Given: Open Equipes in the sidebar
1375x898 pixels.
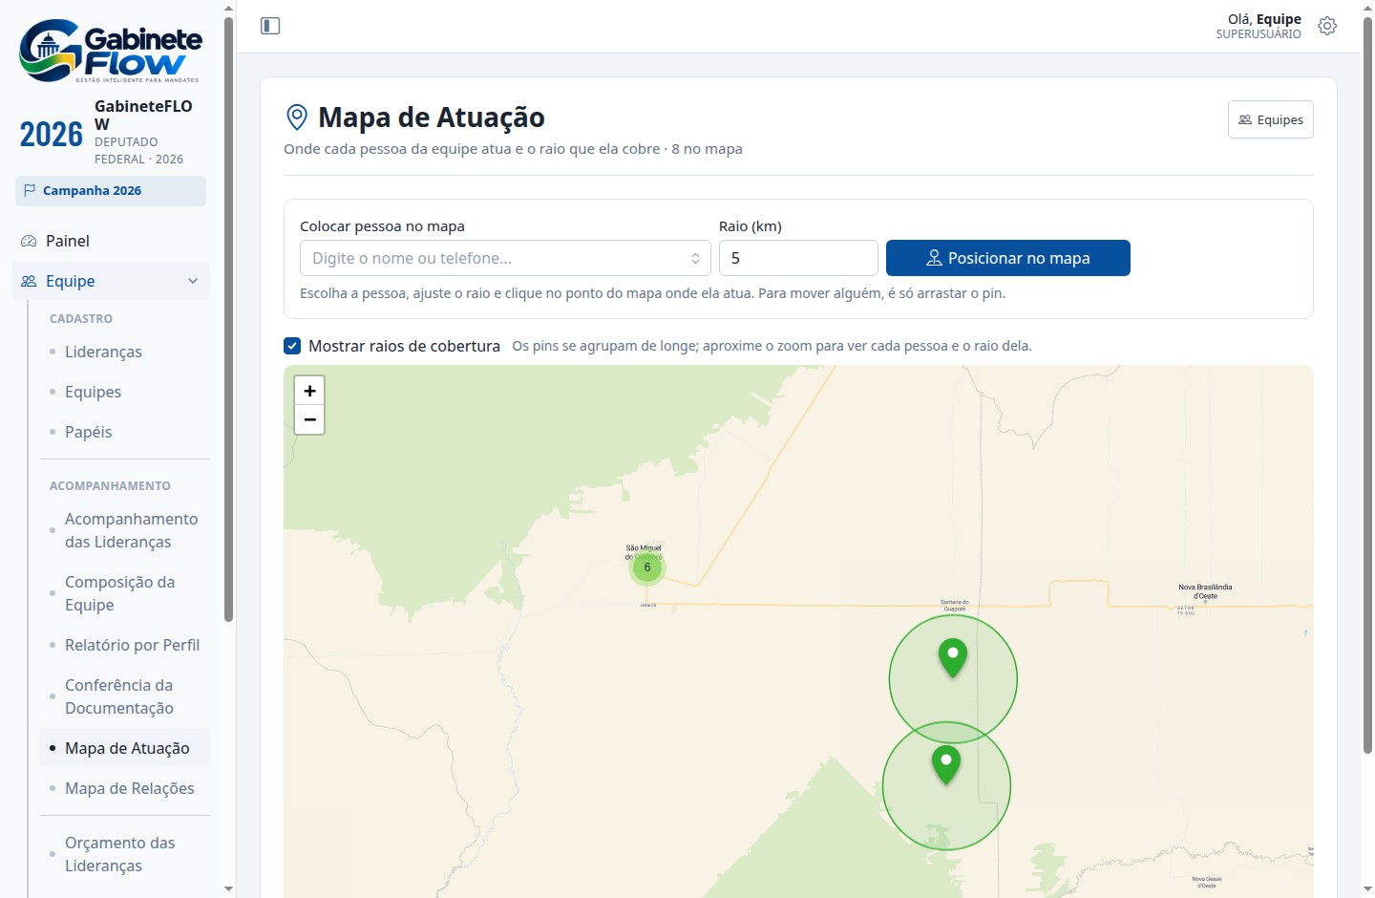Looking at the screenshot, I should pyautogui.click(x=93, y=392).
